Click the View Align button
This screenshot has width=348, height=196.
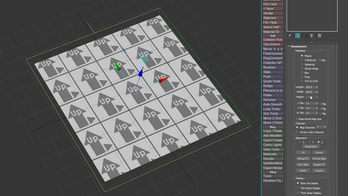pos(303,165)
